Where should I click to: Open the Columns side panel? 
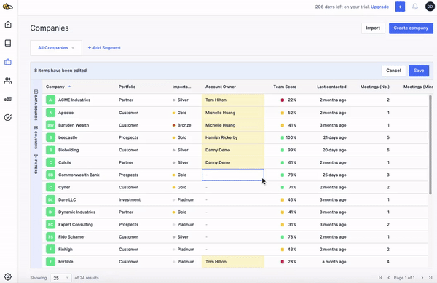point(36,137)
